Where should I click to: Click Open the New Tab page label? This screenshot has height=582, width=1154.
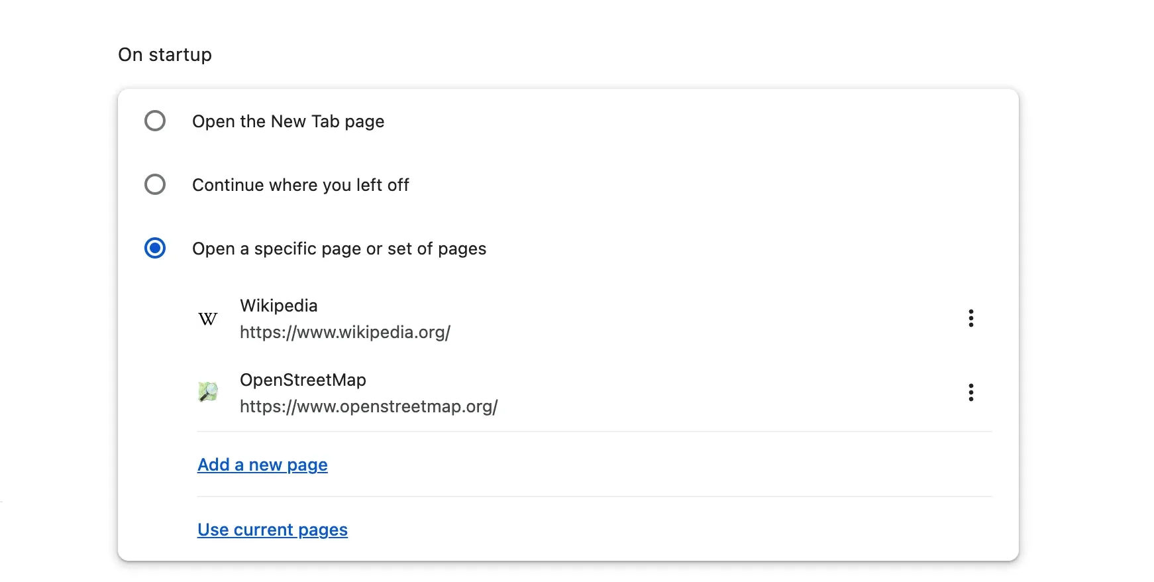pyautogui.click(x=288, y=121)
